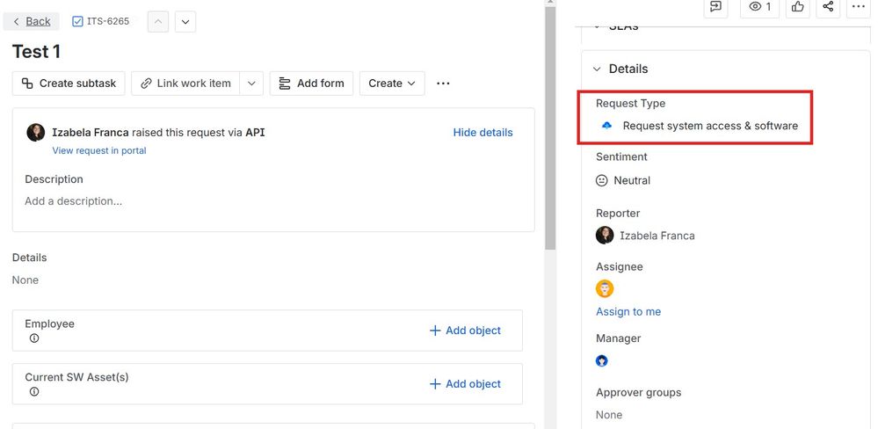The width and height of the screenshot is (878, 429).
Task: Click the ITS-6265 task type checkbox icon
Action: click(78, 21)
